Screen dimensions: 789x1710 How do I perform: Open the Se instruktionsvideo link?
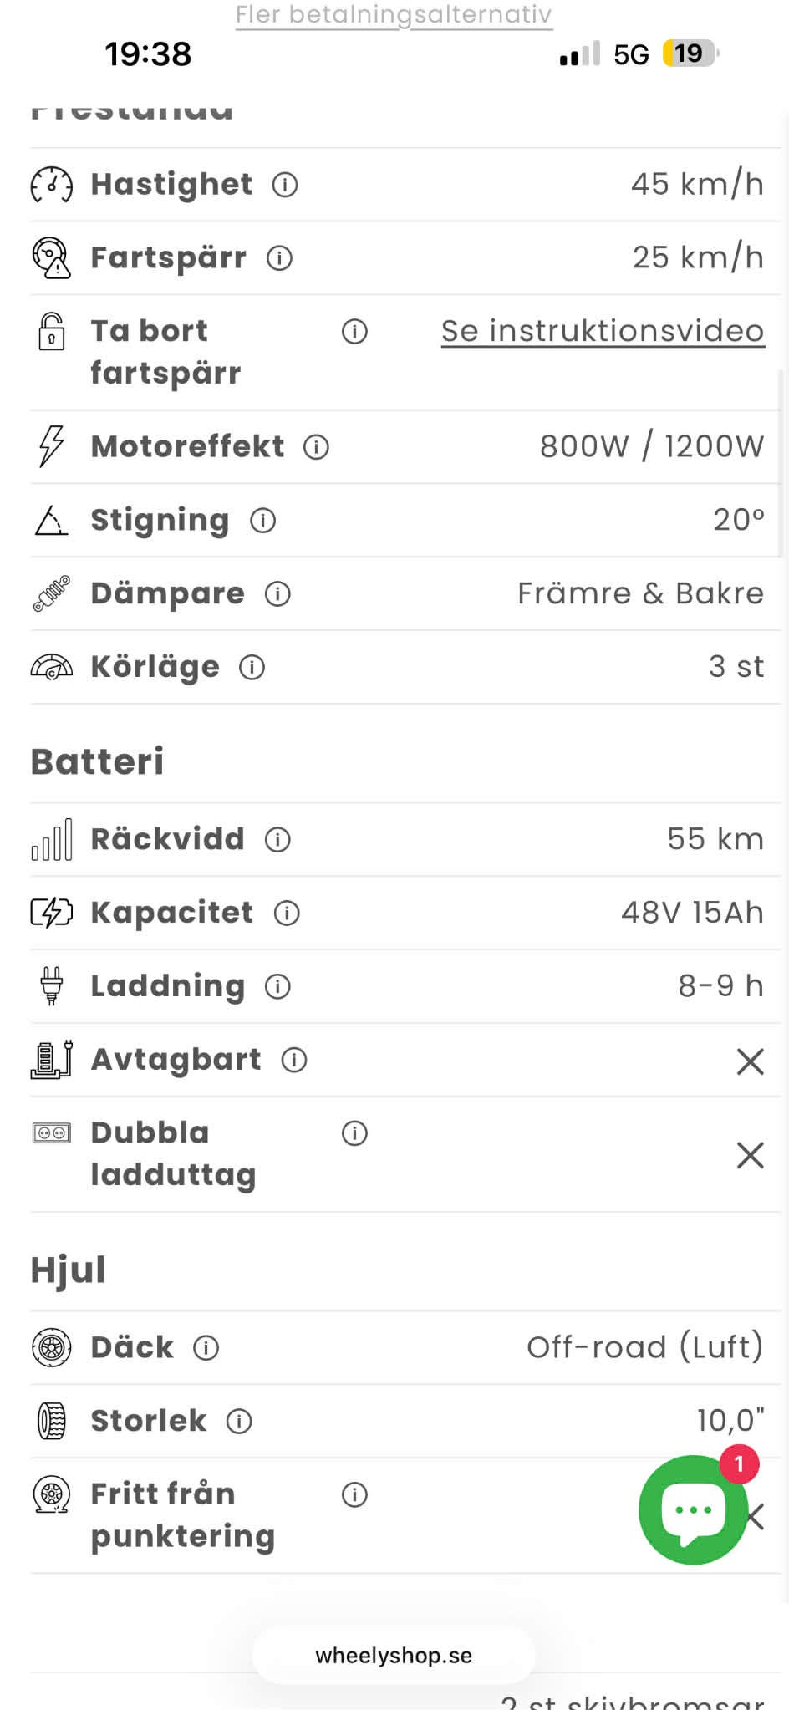tap(603, 332)
